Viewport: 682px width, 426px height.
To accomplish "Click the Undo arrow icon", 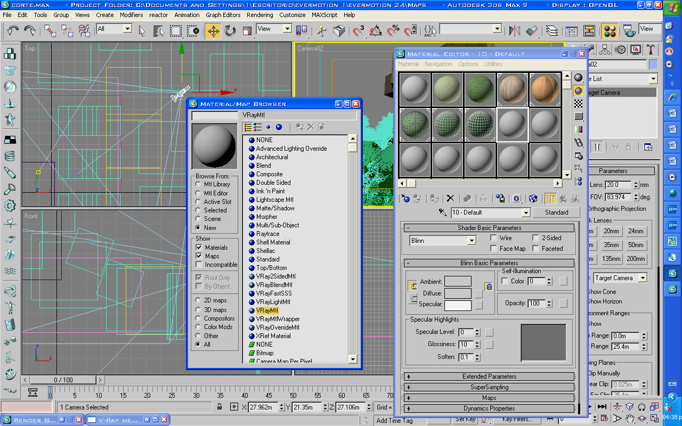I will click(13, 31).
